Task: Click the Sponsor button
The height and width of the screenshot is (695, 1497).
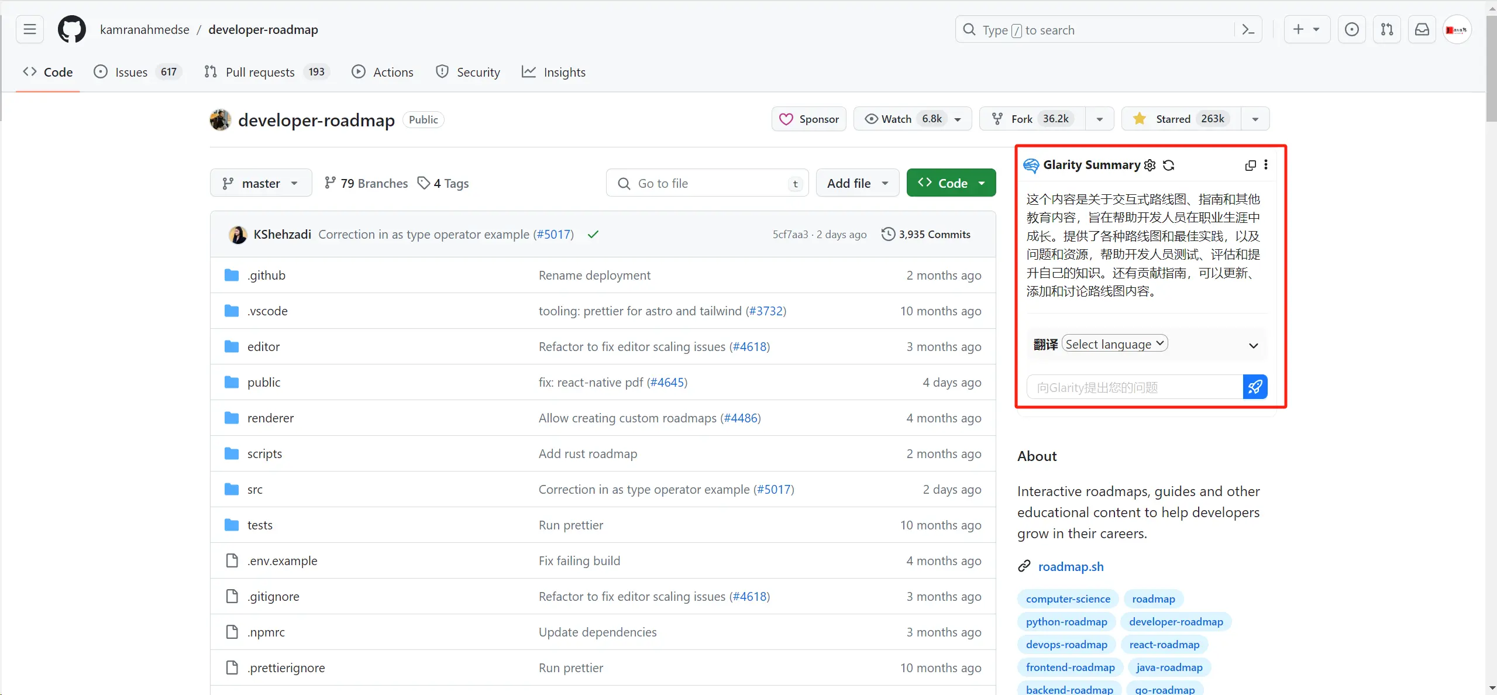Action: tap(808, 118)
